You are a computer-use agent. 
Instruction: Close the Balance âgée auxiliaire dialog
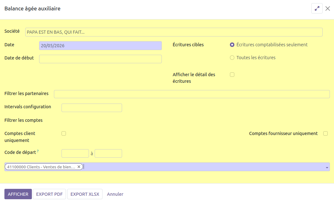328,8
